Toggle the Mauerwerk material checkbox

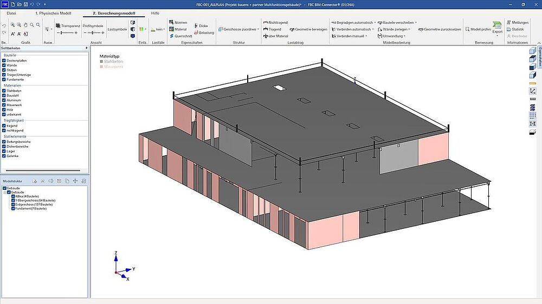[x=4, y=105]
